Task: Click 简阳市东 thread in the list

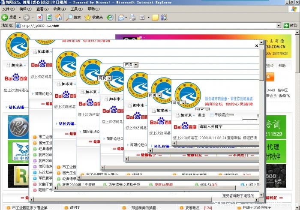Action: point(45,166)
